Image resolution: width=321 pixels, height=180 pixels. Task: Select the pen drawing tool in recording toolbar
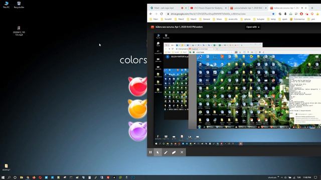pos(166,152)
